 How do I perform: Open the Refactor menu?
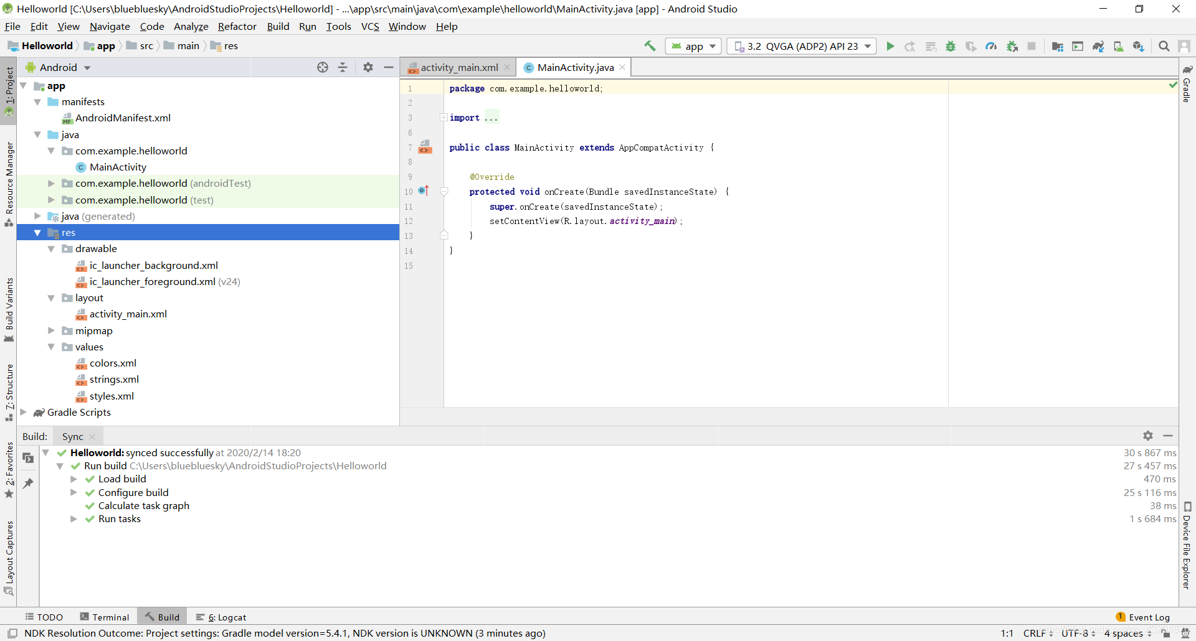(x=237, y=26)
